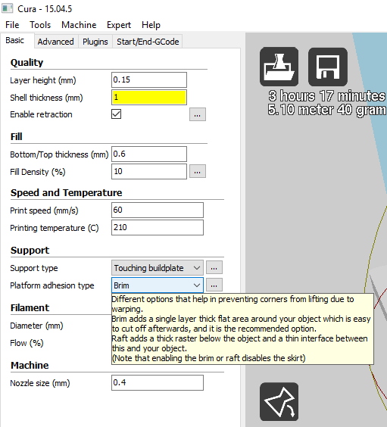Click the 'Fill Density (%)' label
This screenshot has width=387, height=427.
click(x=38, y=172)
